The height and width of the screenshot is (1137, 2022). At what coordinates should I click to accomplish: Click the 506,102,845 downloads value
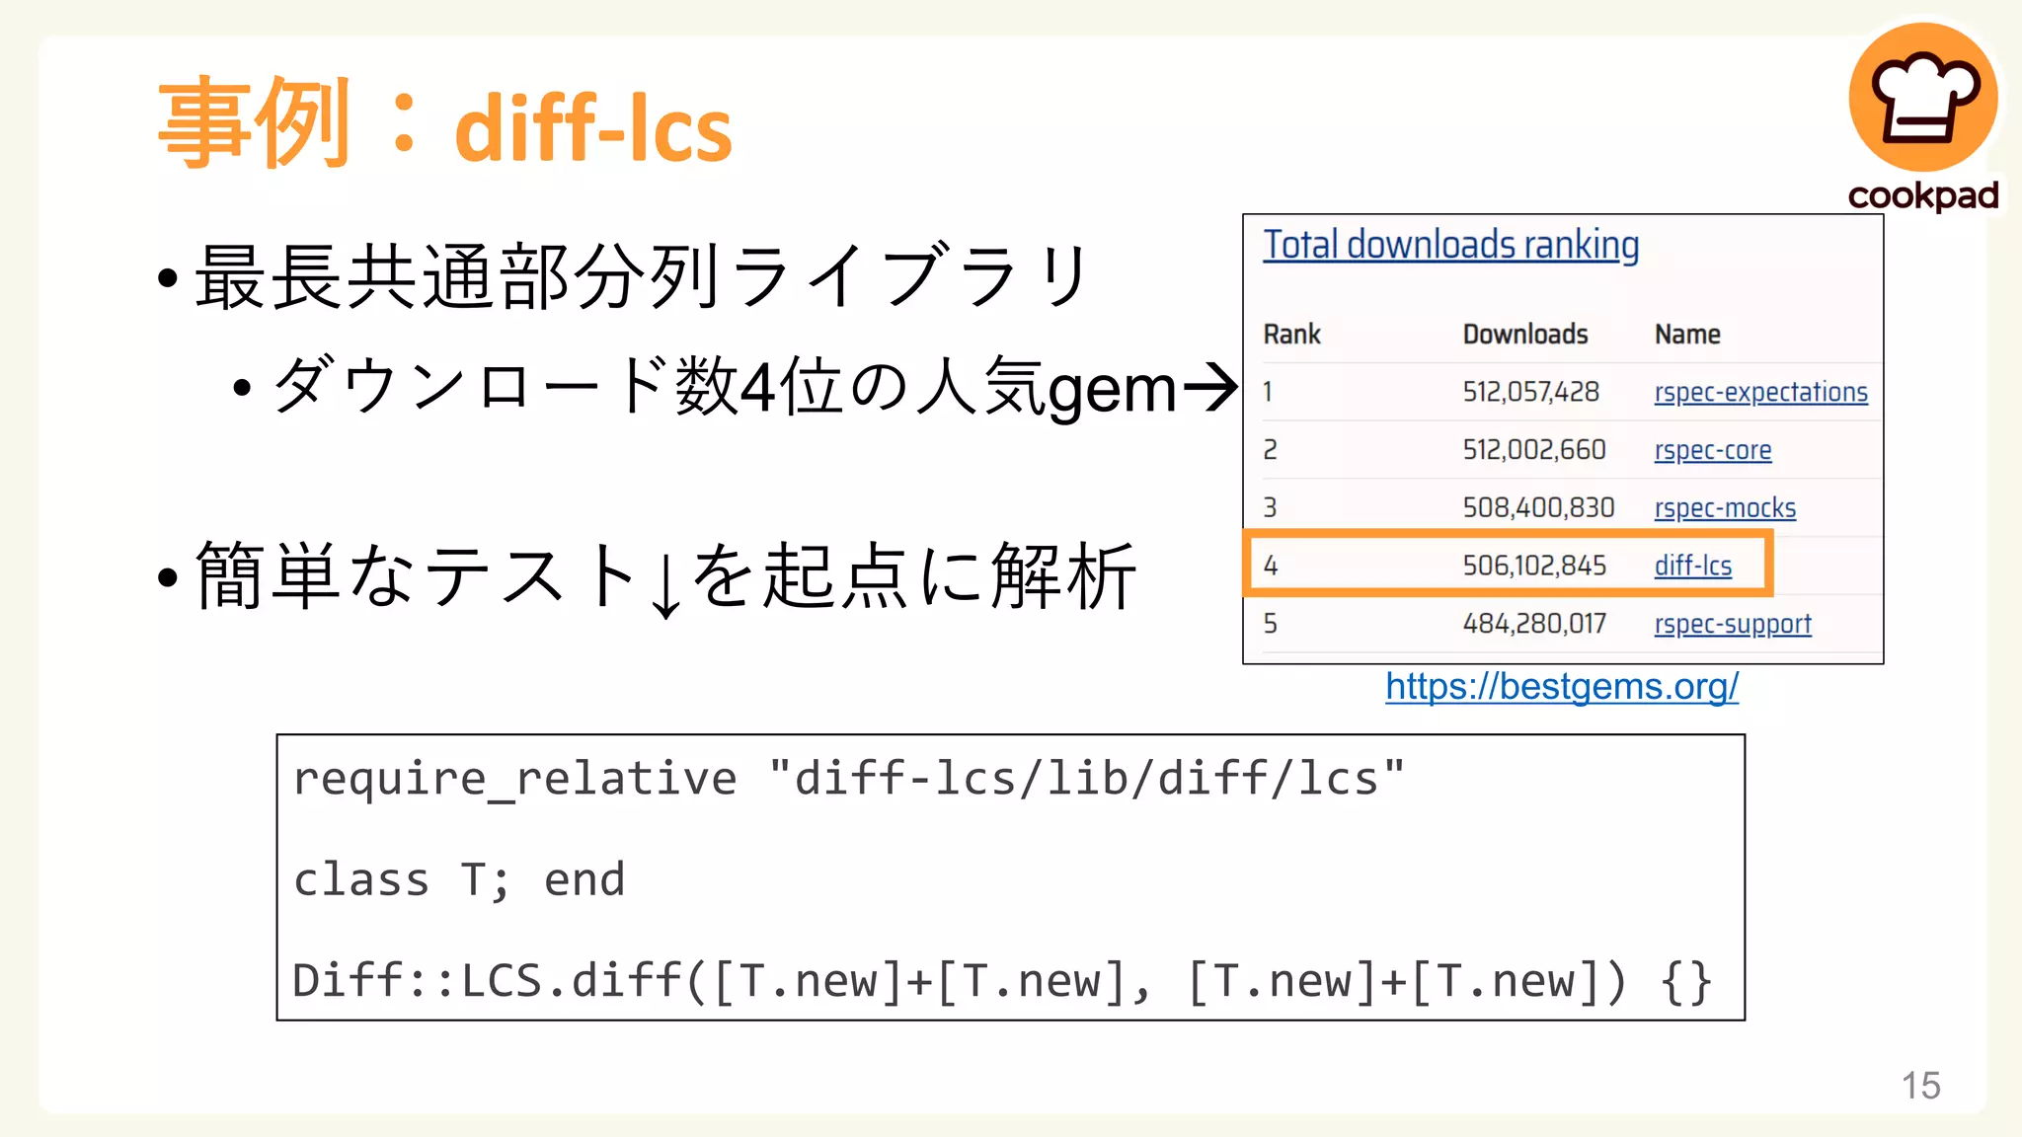click(1533, 566)
